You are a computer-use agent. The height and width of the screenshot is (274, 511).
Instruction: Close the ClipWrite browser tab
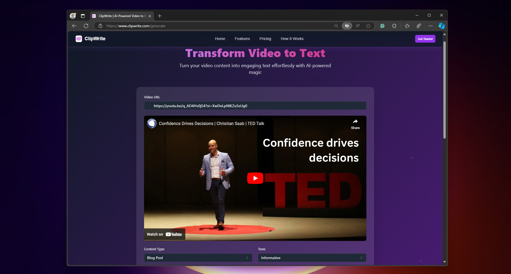pyautogui.click(x=150, y=16)
